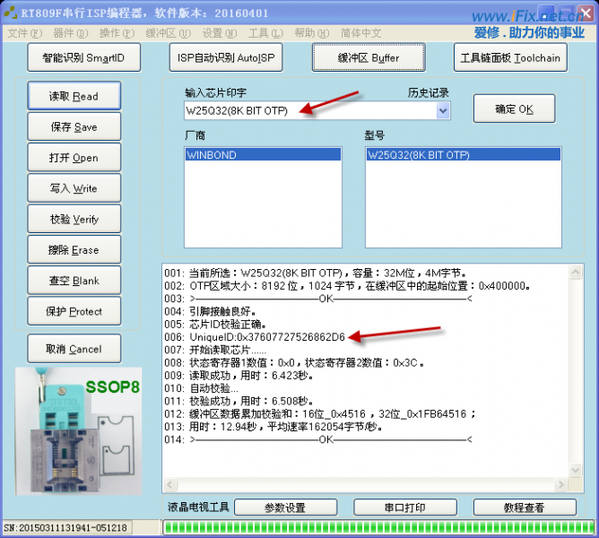Click the chip marking input field
599x538 pixels.
click(308, 110)
